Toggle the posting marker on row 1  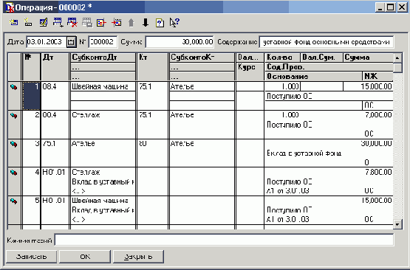pyautogui.click(x=14, y=87)
